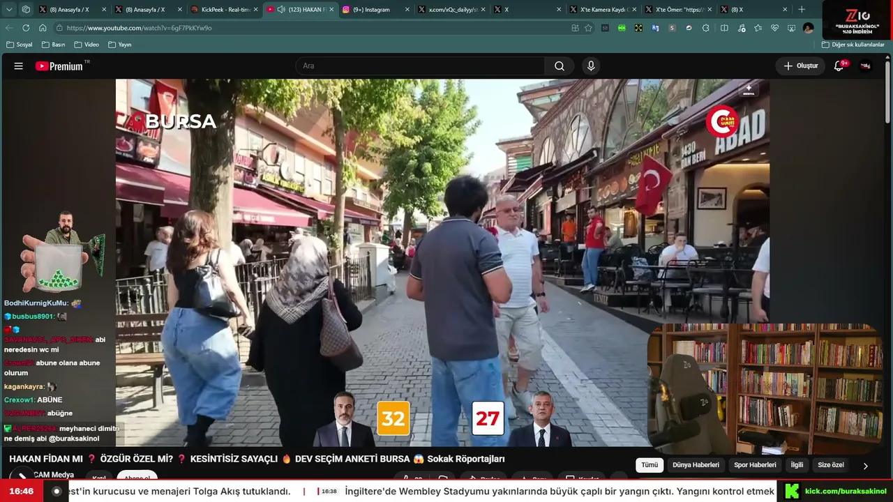Click the browser address bar URL

pyautogui.click(x=139, y=28)
